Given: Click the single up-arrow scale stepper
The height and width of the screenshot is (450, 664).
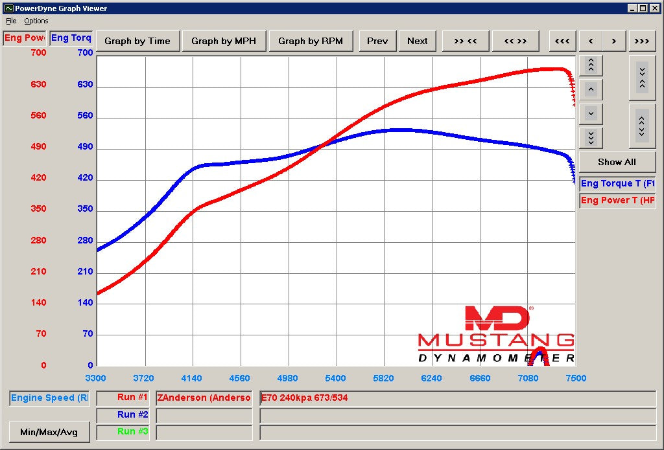Looking at the screenshot, I should (590, 89).
